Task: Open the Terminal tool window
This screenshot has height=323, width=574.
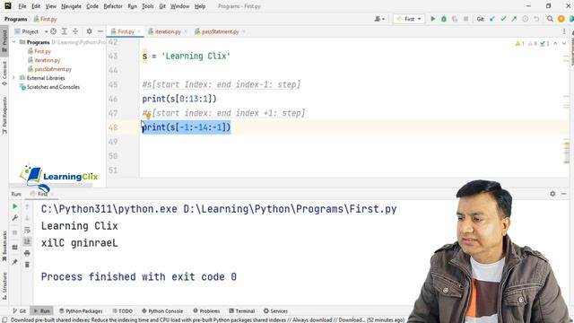Action: (x=241, y=311)
